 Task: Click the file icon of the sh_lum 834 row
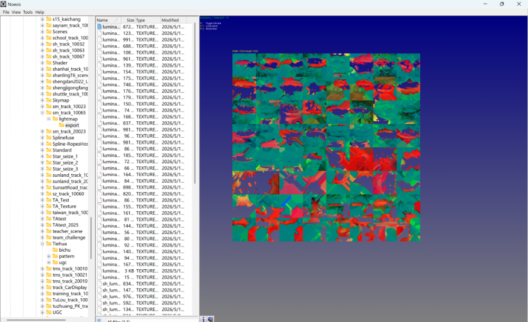tap(99, 283)
